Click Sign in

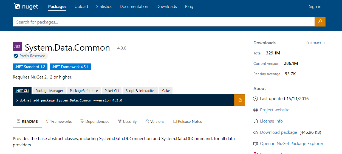[x=315, y=7]
